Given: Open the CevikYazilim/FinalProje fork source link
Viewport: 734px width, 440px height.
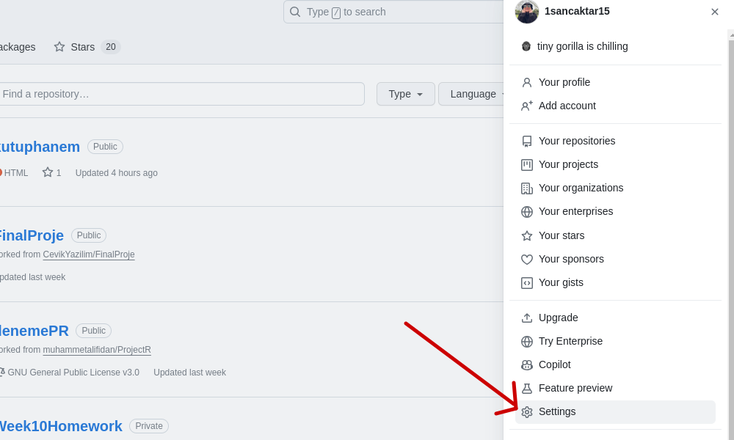Looking at the screenshot, I should [89, 254].
